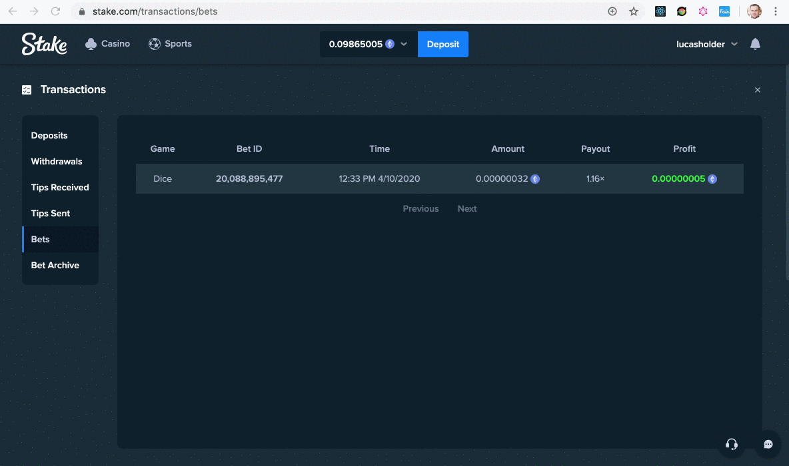Go forward in browser history
This screenshot has height=466, width=789.
coord(34,11)
